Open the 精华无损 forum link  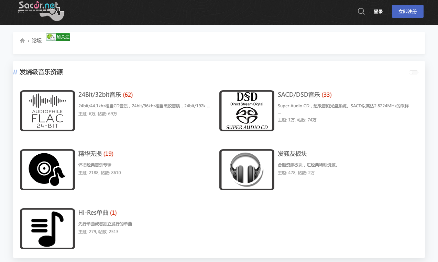[x=90, y=154]
